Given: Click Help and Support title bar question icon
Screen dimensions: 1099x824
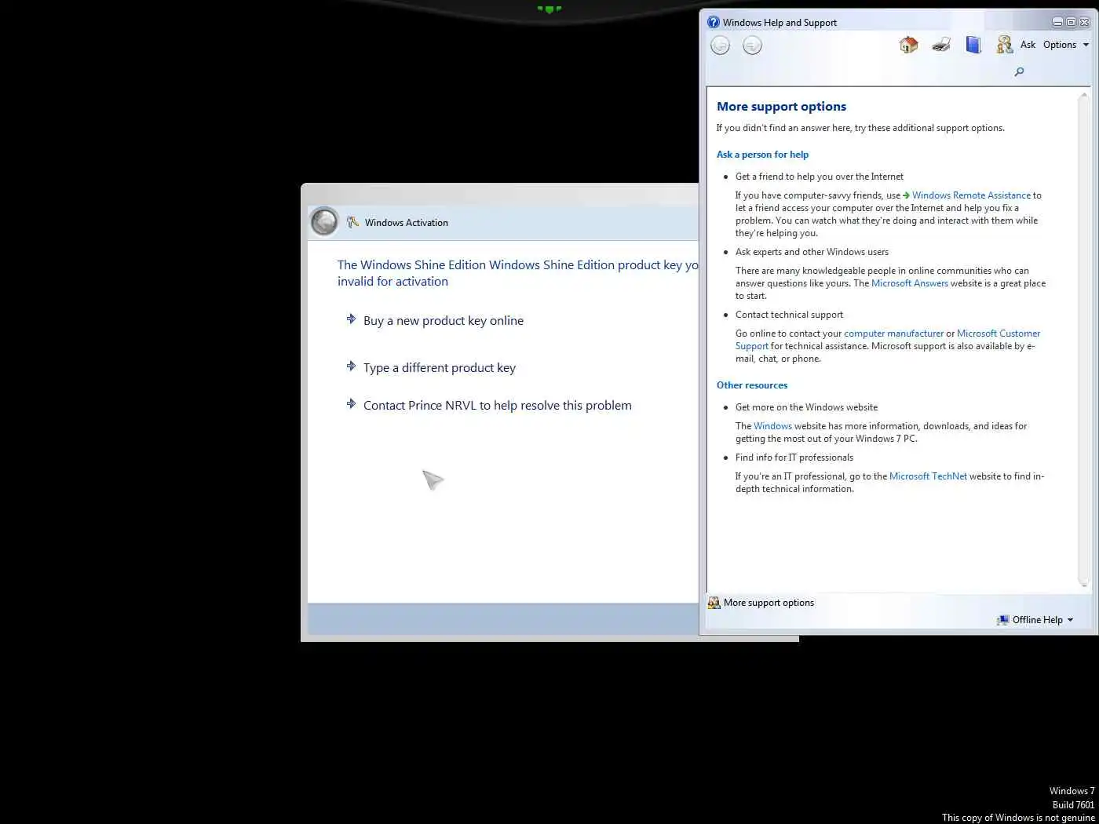Looking at the screenshot, I should (713, 22).
